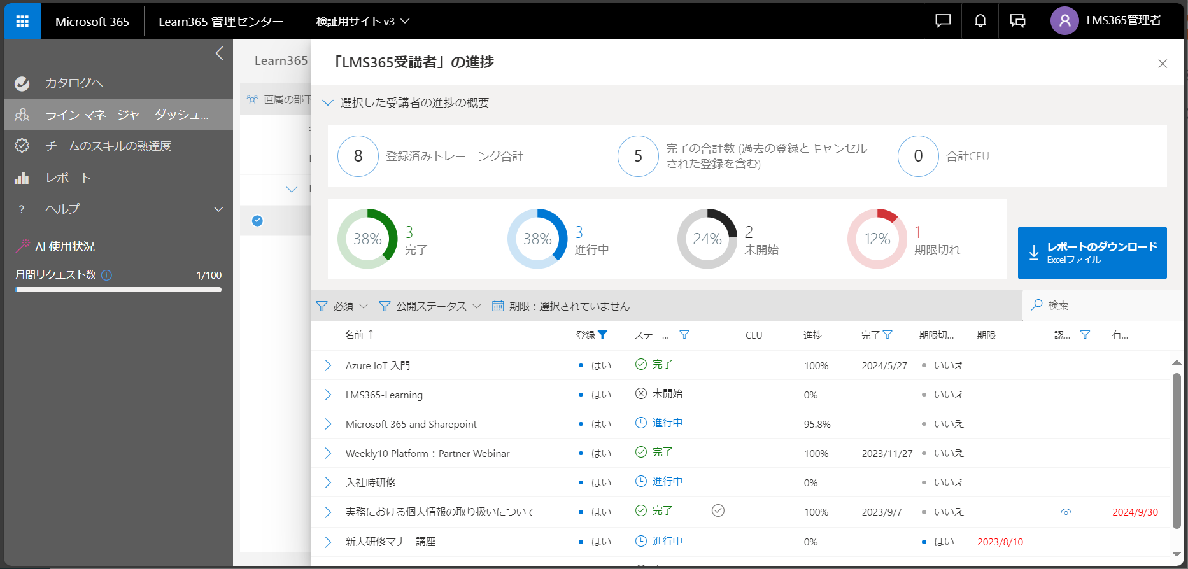Click the table scroll up arrow
The width and height of the screenshot is (1188, 569).
click(1177, 362)
